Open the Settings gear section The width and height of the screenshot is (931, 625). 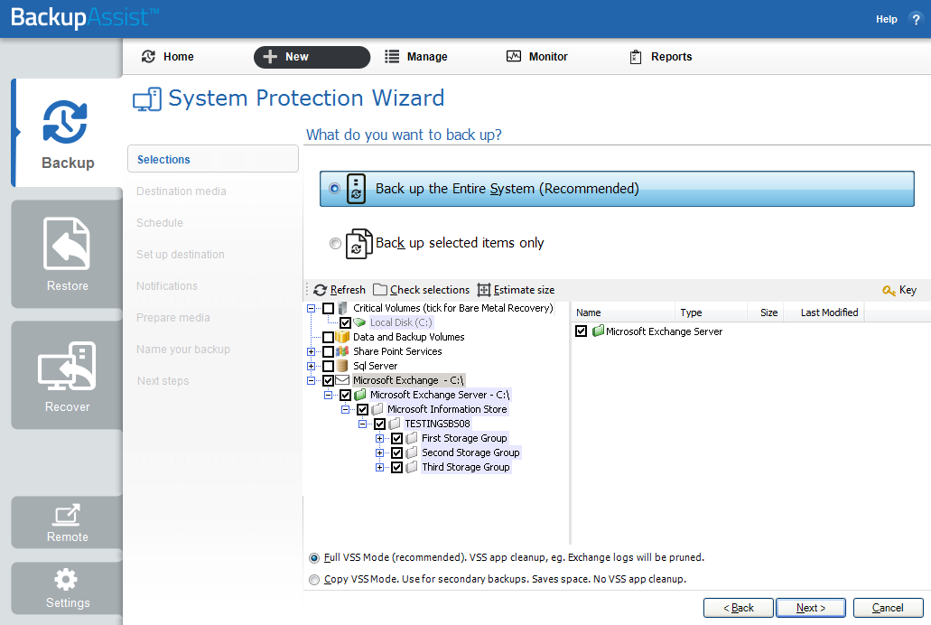67,588
